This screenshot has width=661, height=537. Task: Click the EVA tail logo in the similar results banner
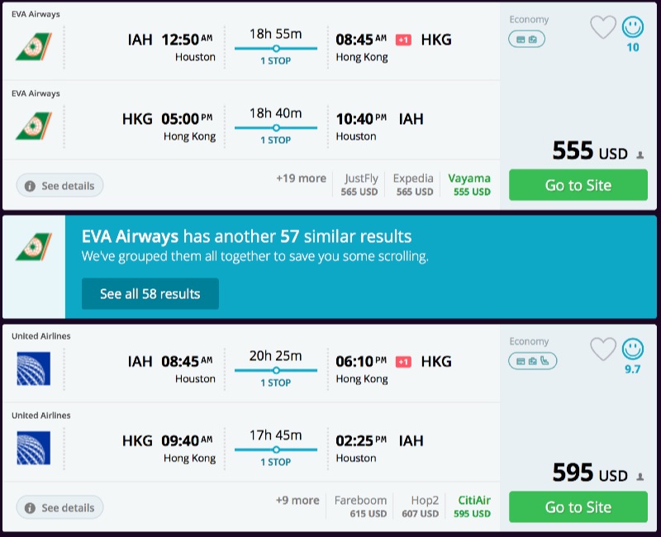pos(35,248)
